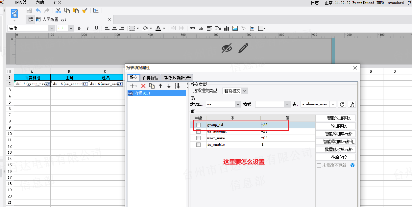
Task: Click the refresh table list icon
Action: coord(342,104)
